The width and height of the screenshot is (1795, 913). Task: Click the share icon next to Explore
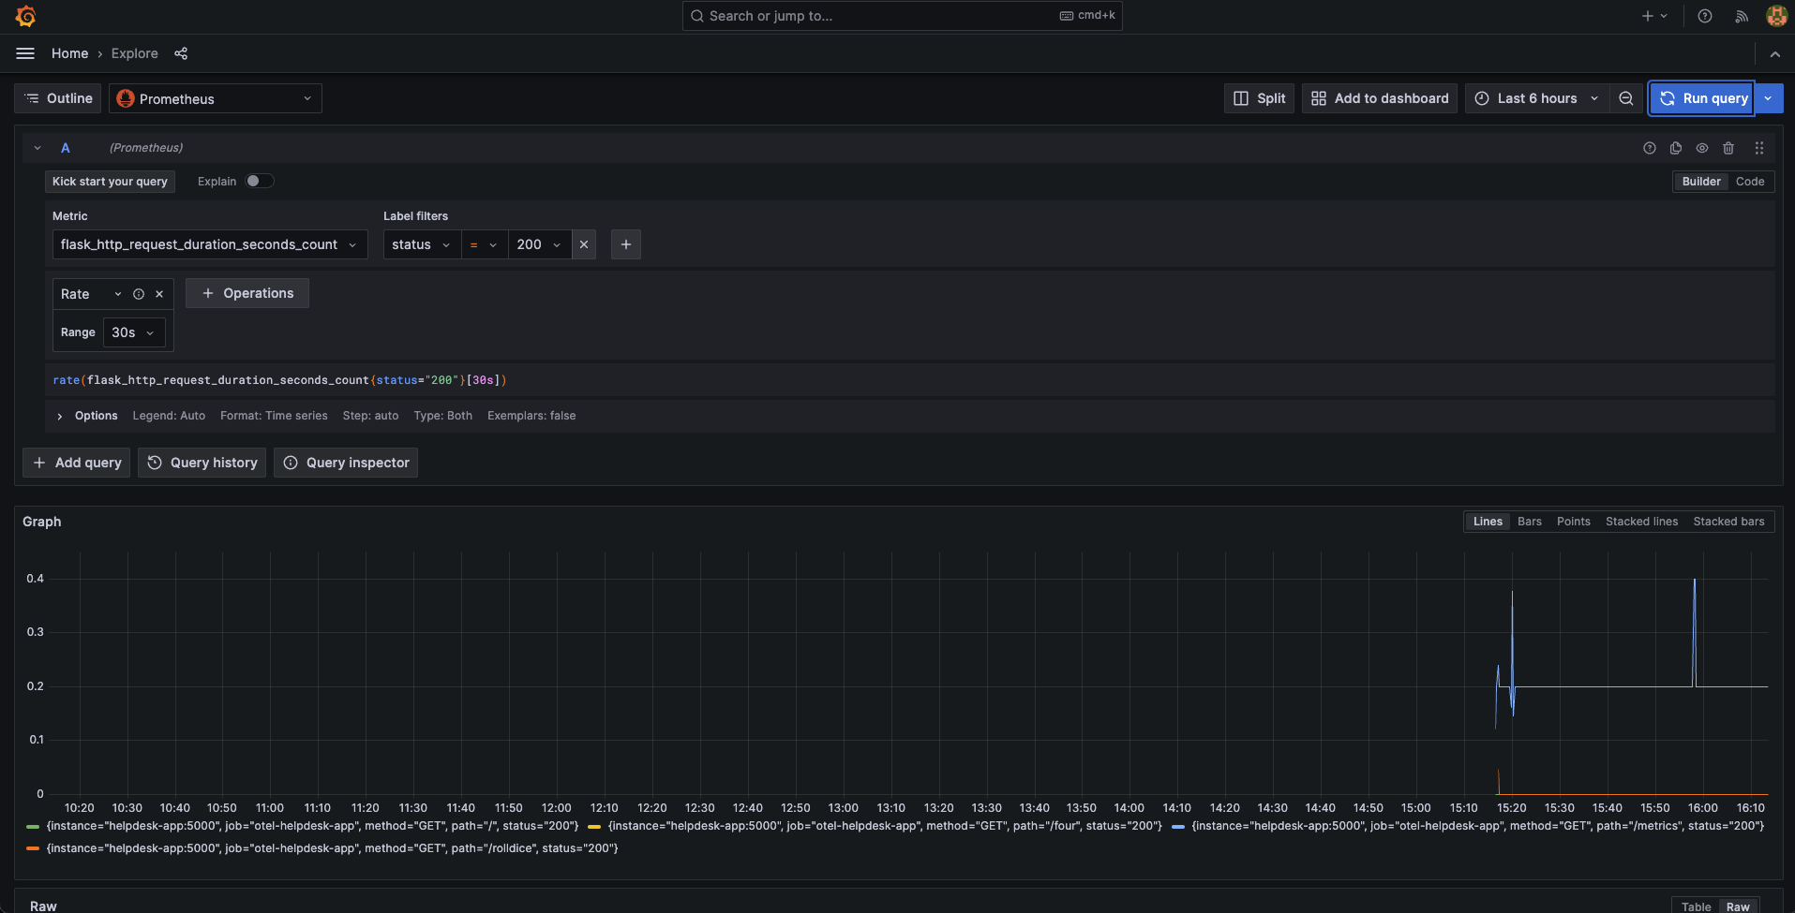181,53
